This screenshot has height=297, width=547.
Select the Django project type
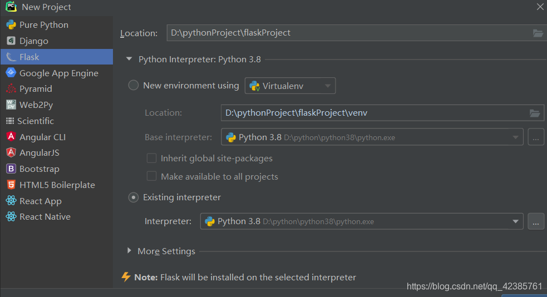[57, 41]
